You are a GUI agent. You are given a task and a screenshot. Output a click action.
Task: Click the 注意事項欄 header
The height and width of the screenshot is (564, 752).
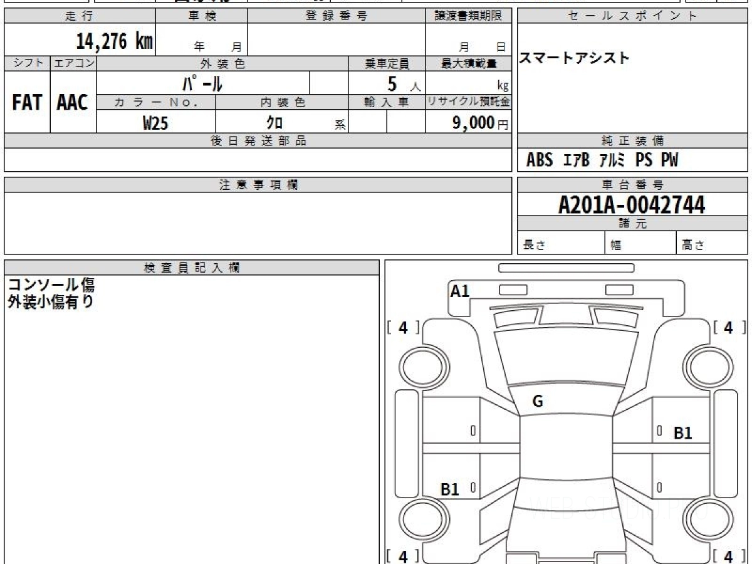258,185
